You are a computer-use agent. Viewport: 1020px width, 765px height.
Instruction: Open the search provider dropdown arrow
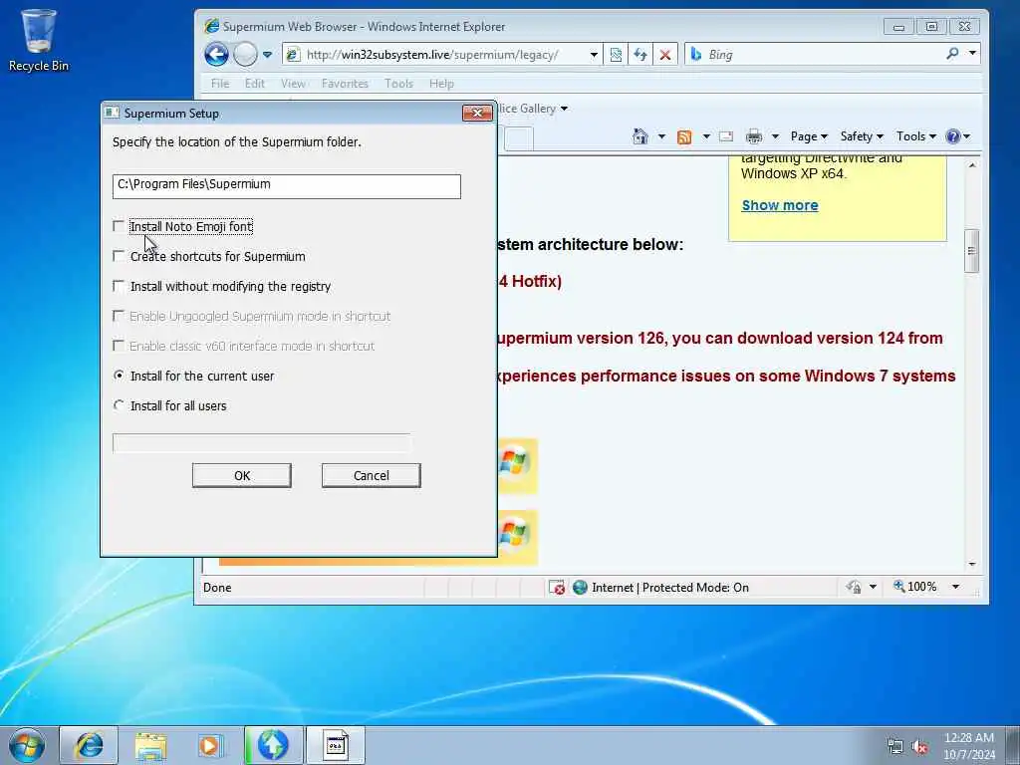click(x=972, y=54)
